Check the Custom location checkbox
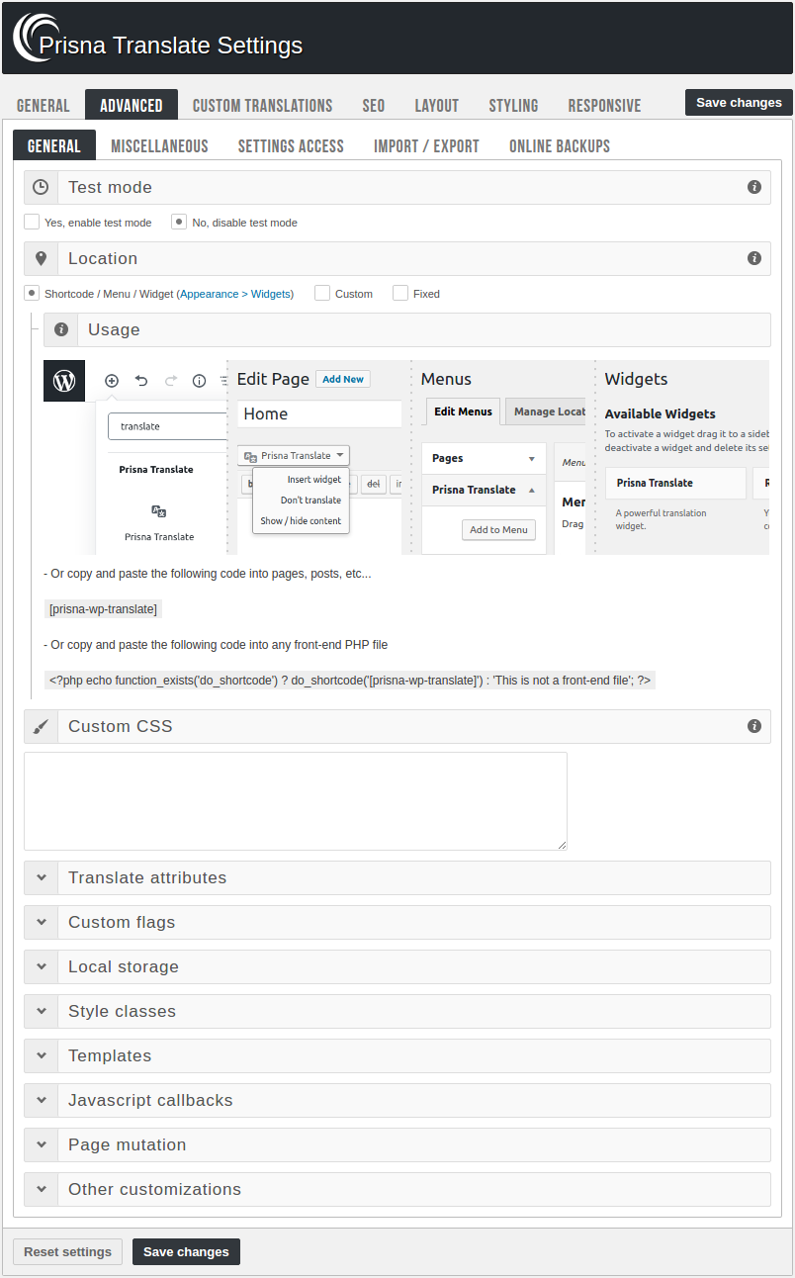The width and height of the screenshot is (795, 1278). point(322,293)
